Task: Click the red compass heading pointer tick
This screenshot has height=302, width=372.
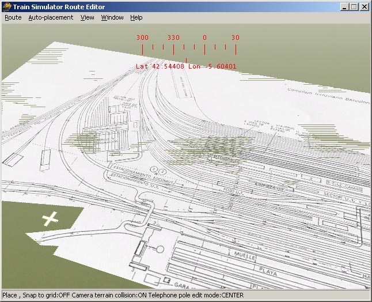Action: point(186,59)
